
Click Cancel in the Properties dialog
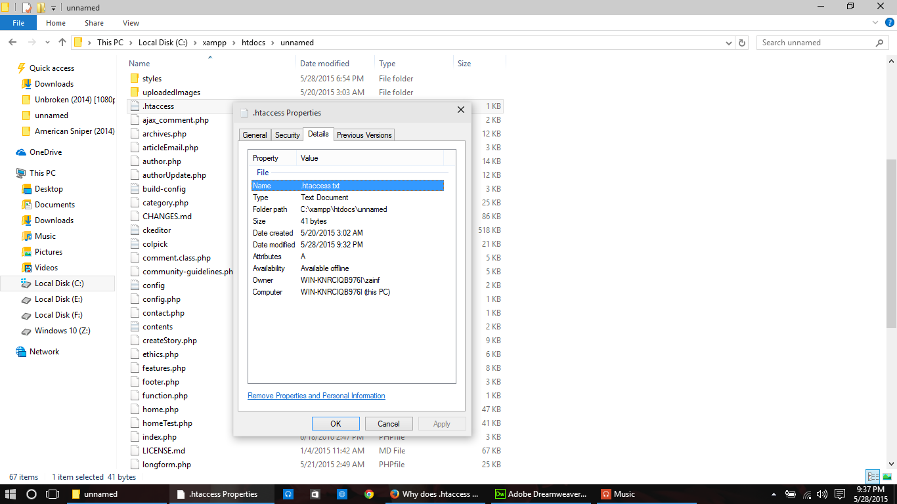[389, 424]
